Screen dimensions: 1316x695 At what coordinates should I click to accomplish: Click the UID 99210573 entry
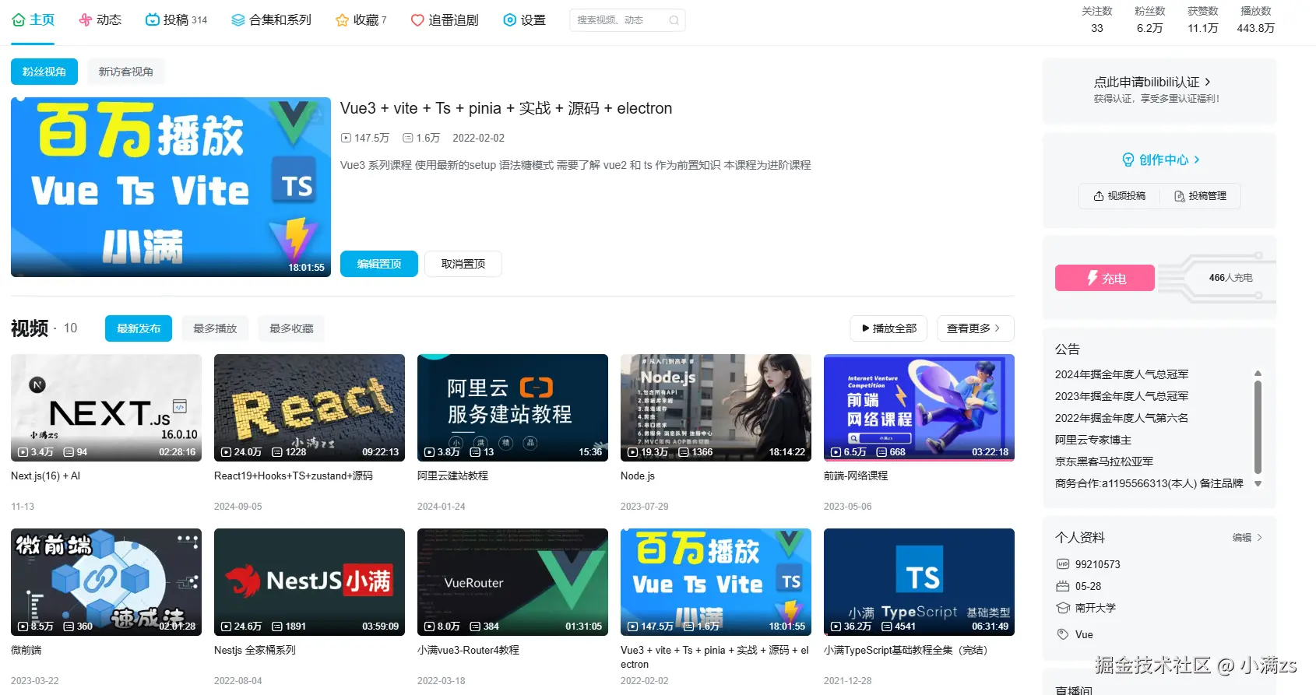pyautogui.click(x=1088, y=564)
